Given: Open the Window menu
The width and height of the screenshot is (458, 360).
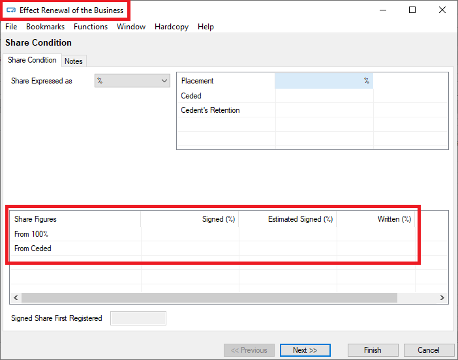Looking at the screenshot, I should [131, 27].
